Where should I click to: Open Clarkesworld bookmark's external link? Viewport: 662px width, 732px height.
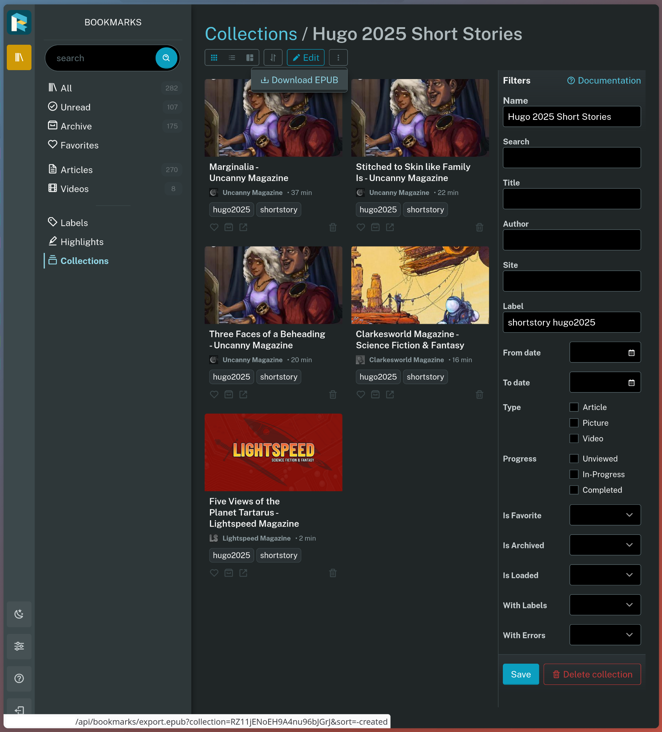(x=390, y=394)
